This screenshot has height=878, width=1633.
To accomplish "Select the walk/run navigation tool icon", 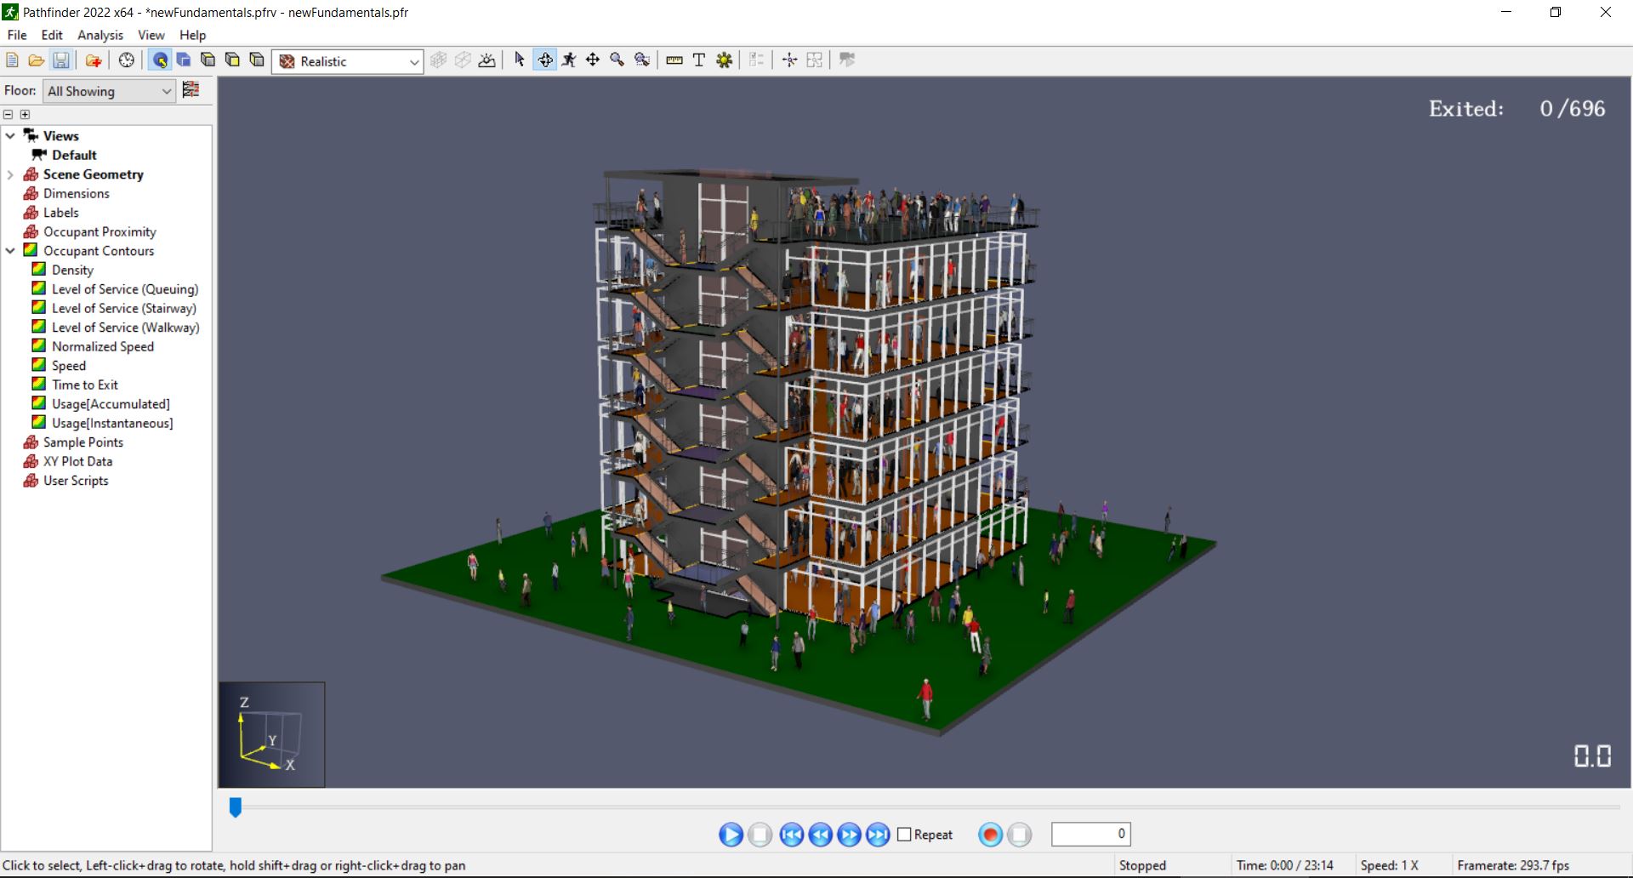I will (569, 60).
